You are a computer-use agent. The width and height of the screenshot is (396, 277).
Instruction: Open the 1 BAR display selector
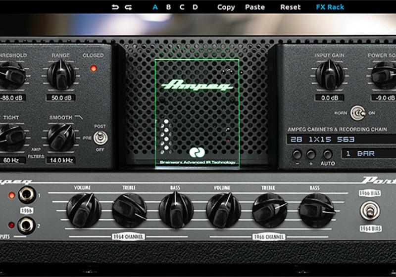(x=369, y=153)
